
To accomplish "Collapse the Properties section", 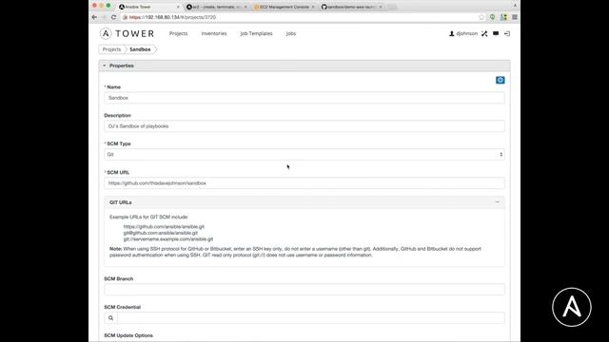I will [105, 66].
